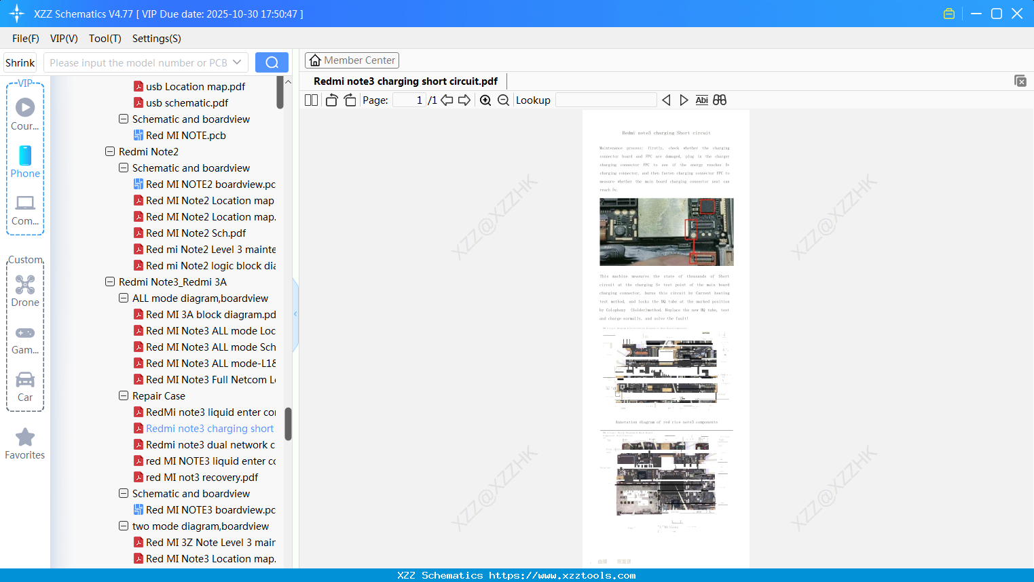Toggle the Abl text match option
This screenshot has width=1034, height=582.
[x=702, y=100]
